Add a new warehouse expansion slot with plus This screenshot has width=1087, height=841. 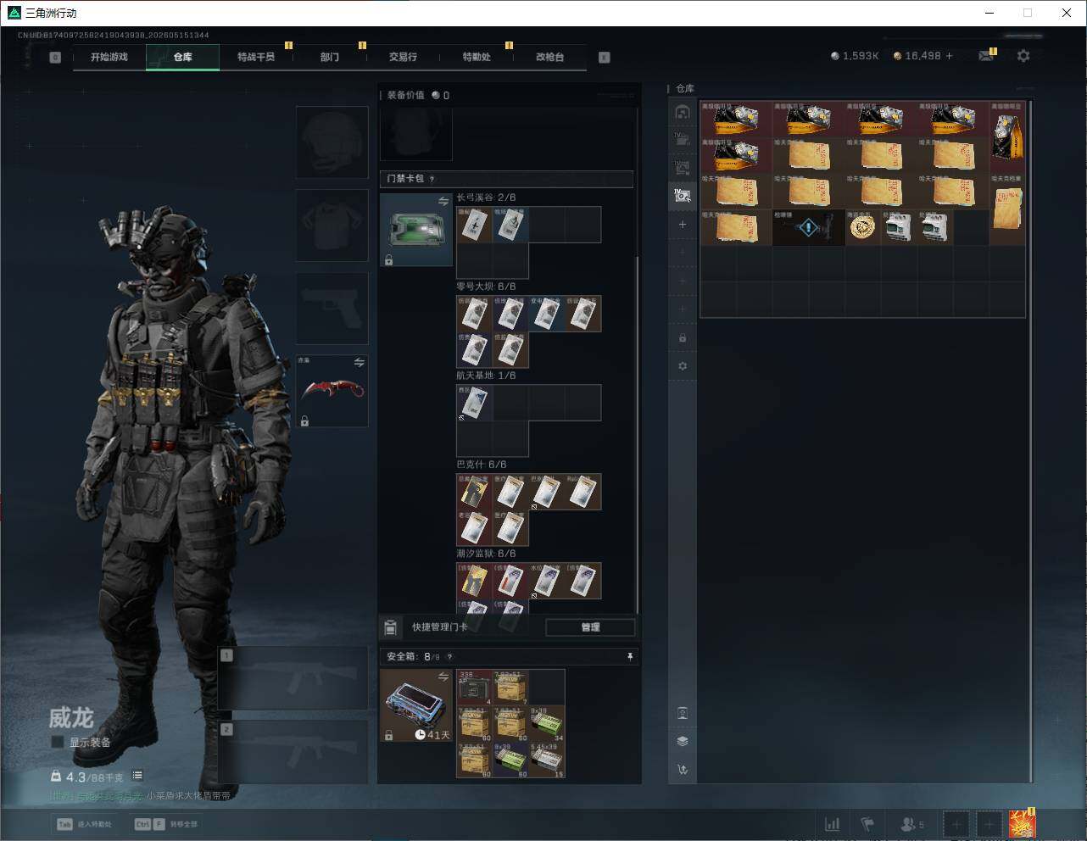pos(683,225)
